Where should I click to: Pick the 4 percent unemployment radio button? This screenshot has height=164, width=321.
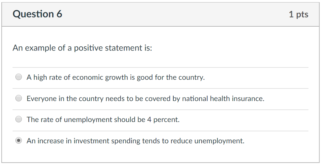(x=19, y=119)
